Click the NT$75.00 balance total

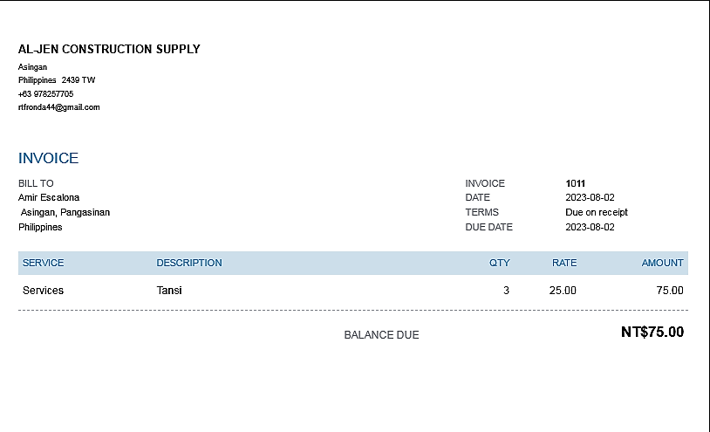pos(652,333)
